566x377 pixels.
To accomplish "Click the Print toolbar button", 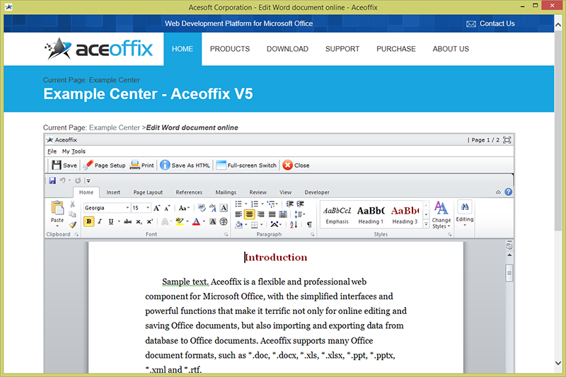I will pos(142,166).
